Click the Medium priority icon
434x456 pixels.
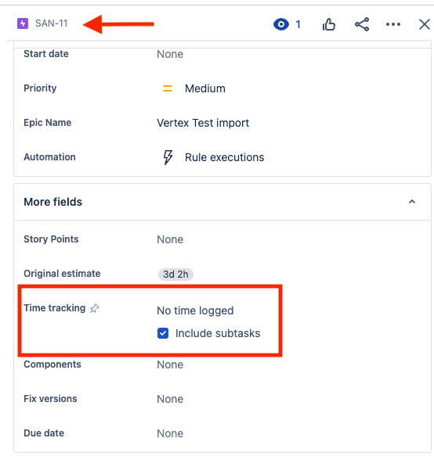pos(168,88)
